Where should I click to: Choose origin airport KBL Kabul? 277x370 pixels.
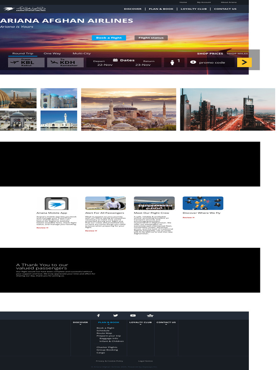(26, 63)
